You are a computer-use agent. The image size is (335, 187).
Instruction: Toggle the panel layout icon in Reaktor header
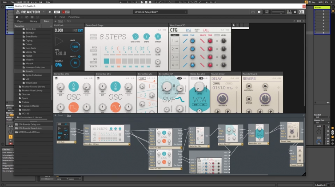click(301, 12)
